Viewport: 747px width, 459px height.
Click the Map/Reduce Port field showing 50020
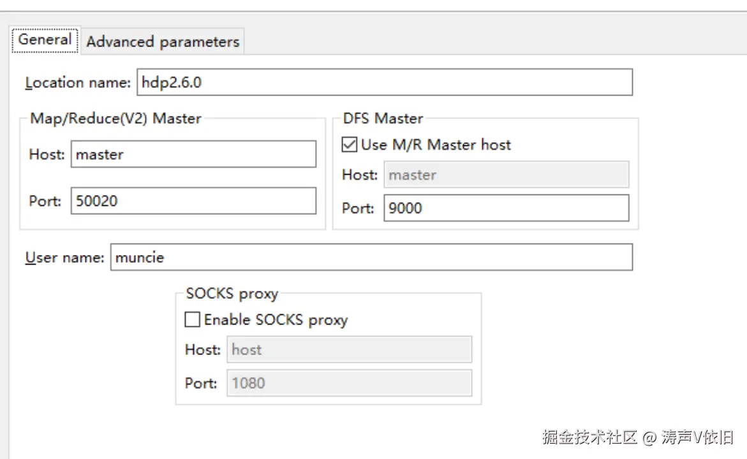193,201
